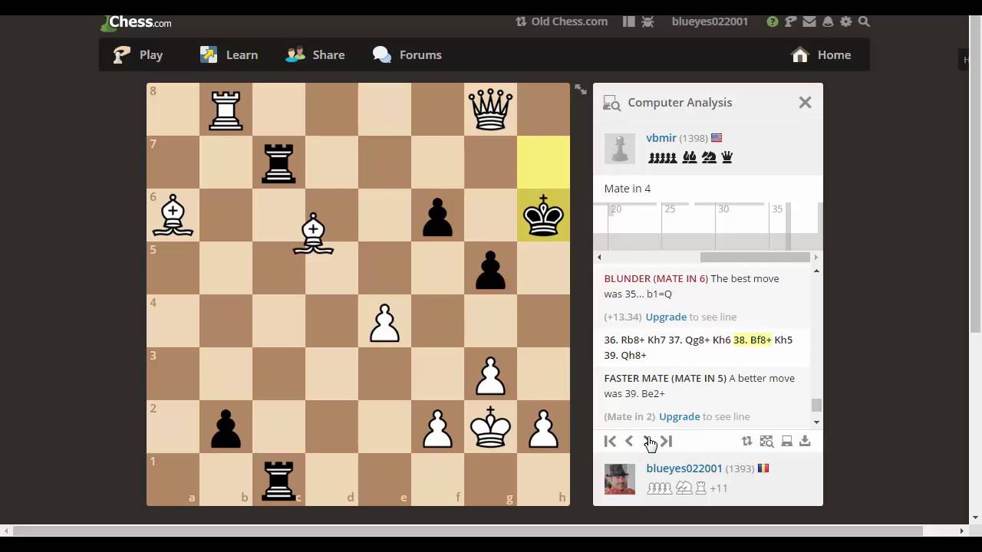Click the analysis list scroll down arrow
Screen dimensions: 982x552
[x=816, y=422]
